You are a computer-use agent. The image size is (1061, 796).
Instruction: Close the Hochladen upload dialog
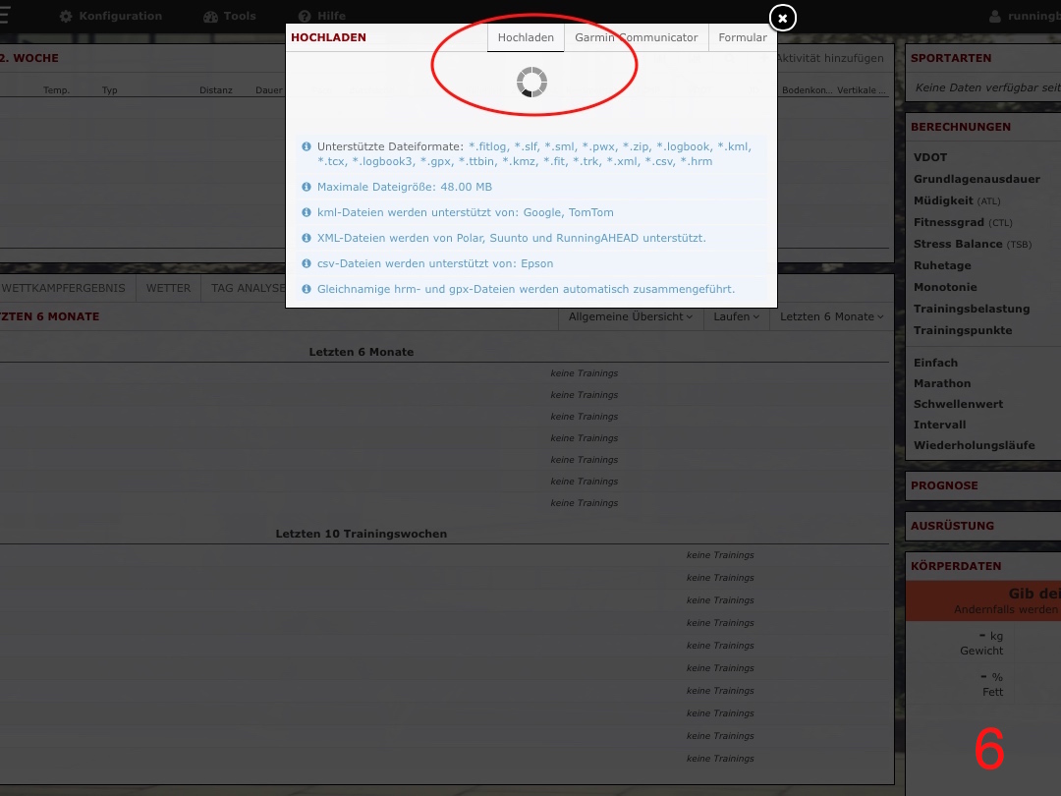point(782,18)
